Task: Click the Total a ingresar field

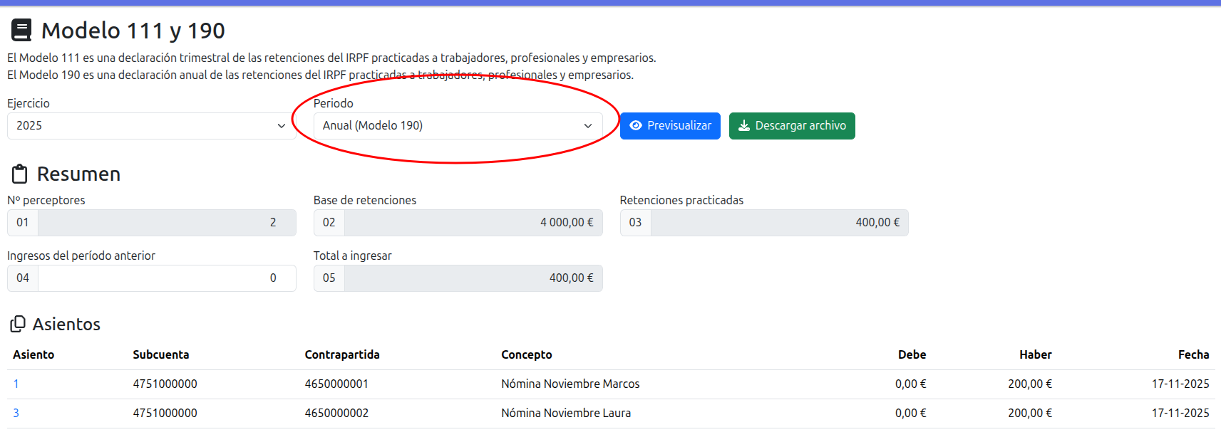Action: (x=473, y=278)
